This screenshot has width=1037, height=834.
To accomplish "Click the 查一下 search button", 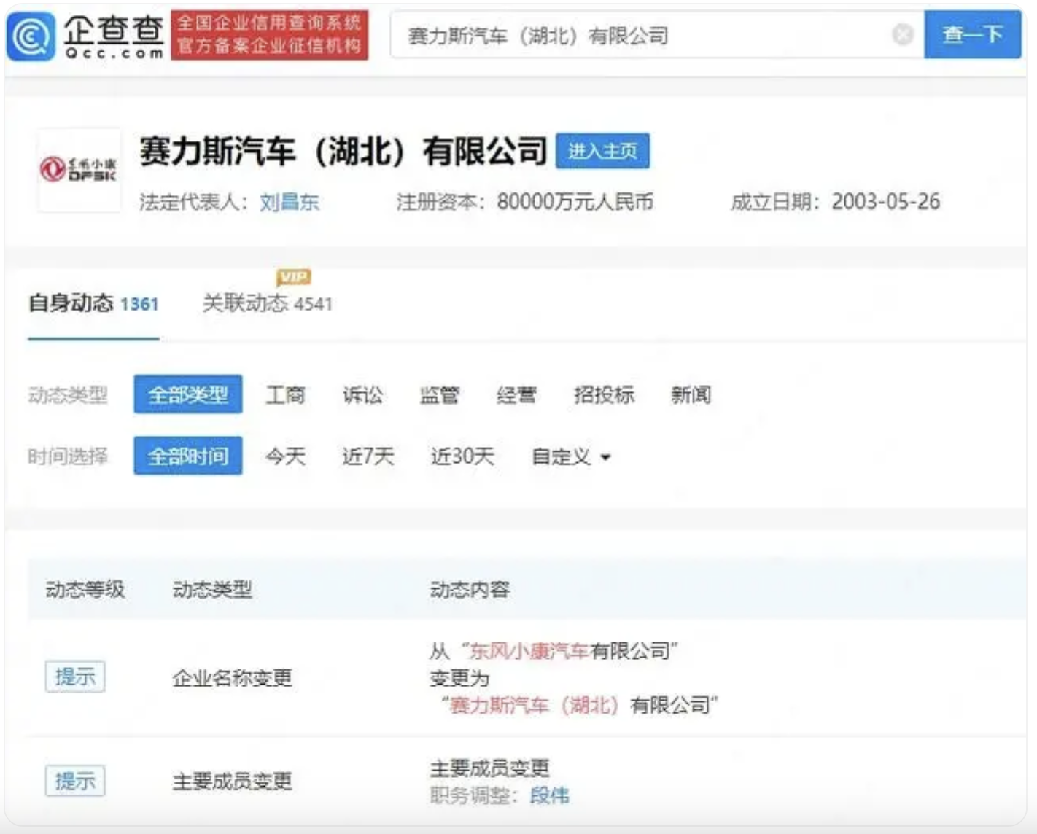I will [972, 34].
